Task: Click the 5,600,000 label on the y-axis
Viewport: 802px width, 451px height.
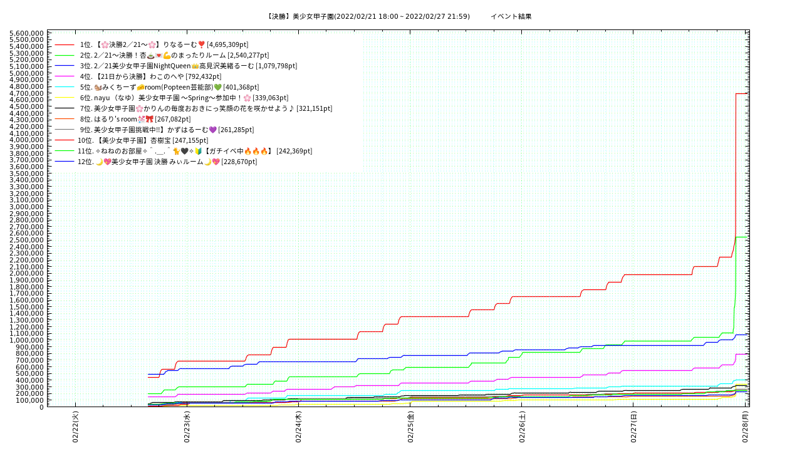Action: (27, 33)
